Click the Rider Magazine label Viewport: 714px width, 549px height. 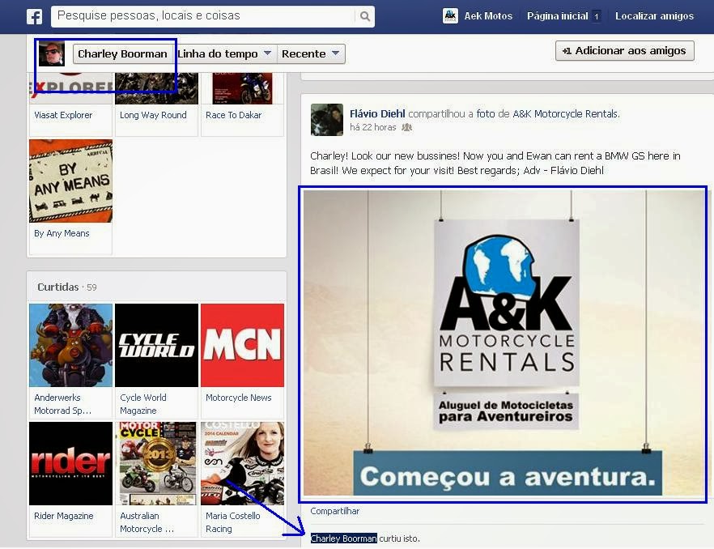63,516
